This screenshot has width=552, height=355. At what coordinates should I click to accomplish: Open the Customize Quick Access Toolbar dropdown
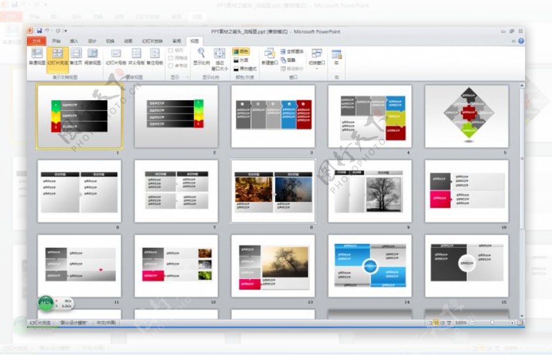point(65,31)
